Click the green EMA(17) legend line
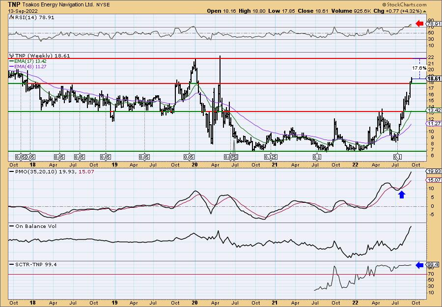The image size is (442, 307). coord(12,61)
